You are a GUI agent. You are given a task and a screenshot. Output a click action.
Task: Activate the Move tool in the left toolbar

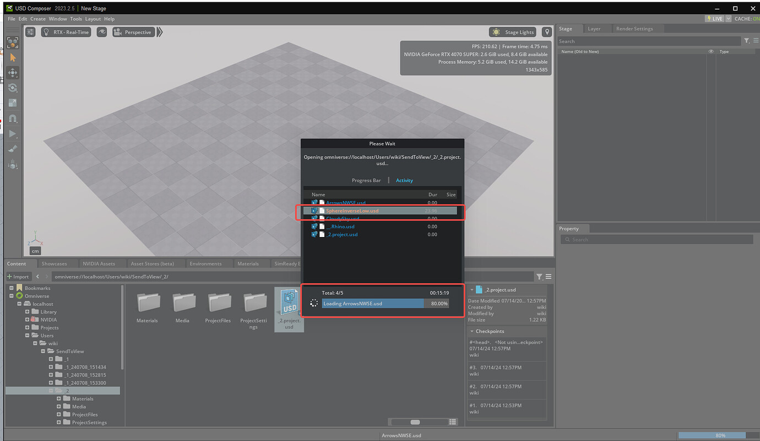(12, 72)
